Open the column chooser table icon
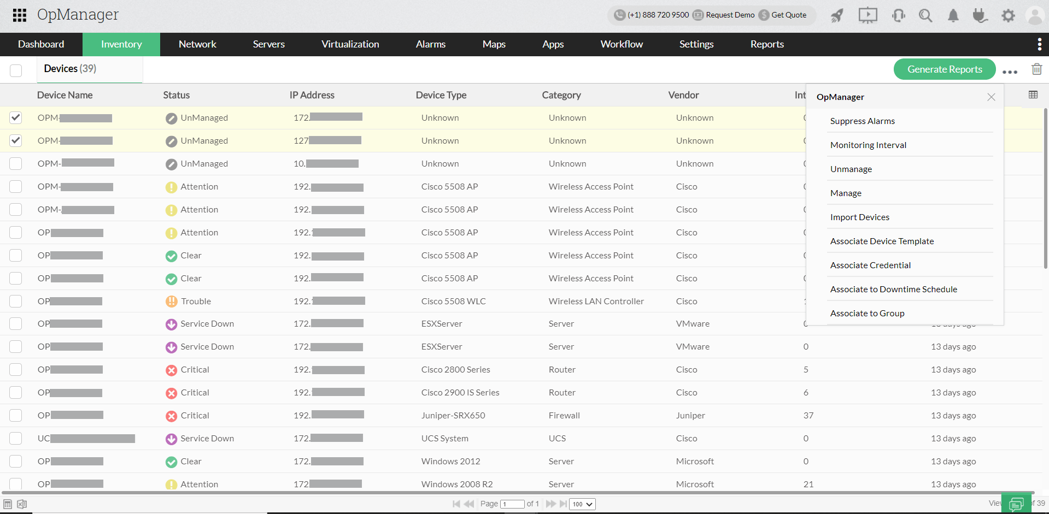This screenshot has width=1049, height=514. tap(1033, 94)
